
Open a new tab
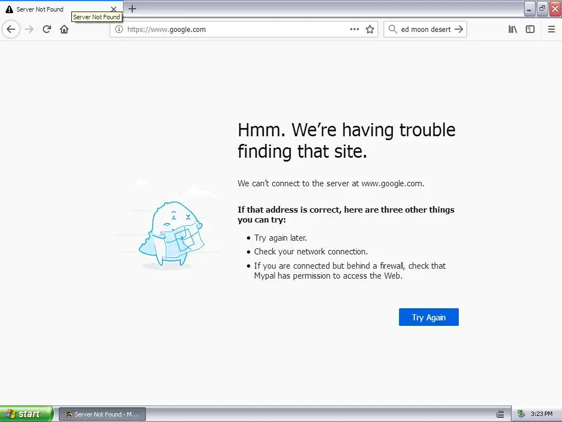coord(132,9)
